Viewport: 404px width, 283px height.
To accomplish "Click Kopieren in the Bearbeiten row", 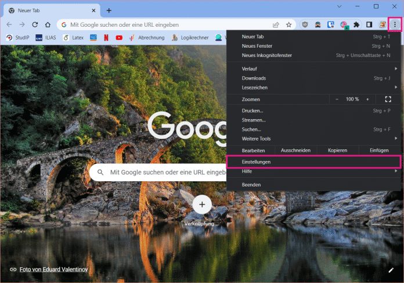I will pos(337,150).
